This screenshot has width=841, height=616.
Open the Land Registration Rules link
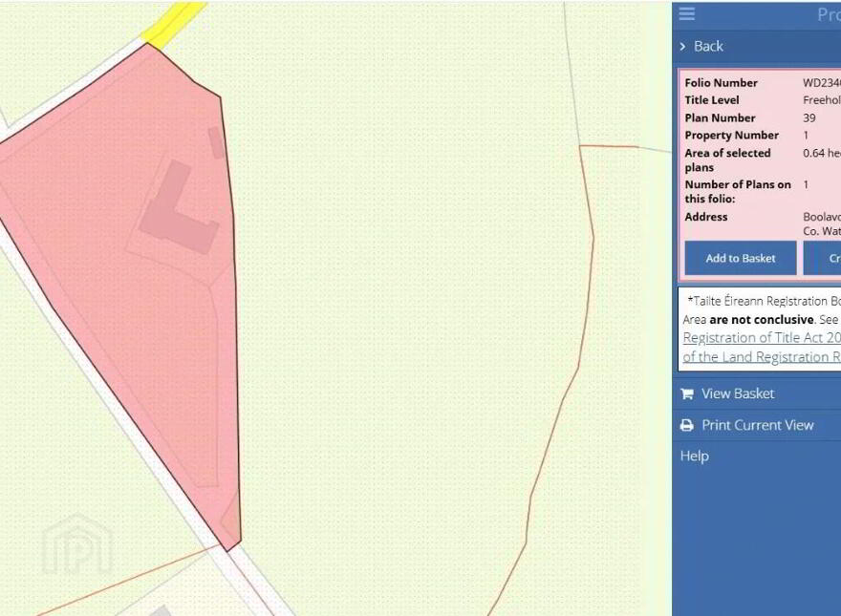coord(762,357)
